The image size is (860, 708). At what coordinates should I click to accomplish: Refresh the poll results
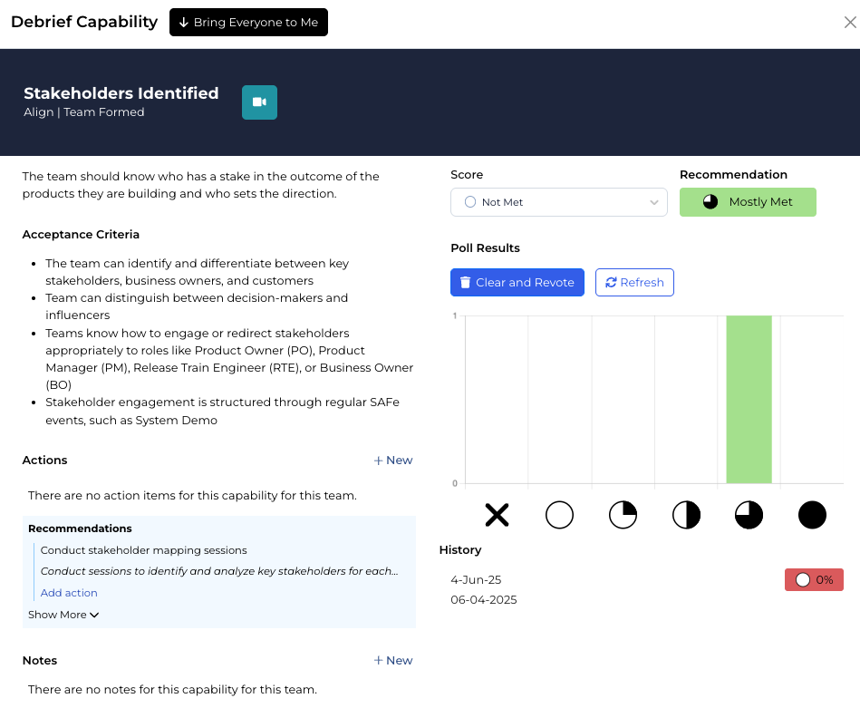coord(634,283)
